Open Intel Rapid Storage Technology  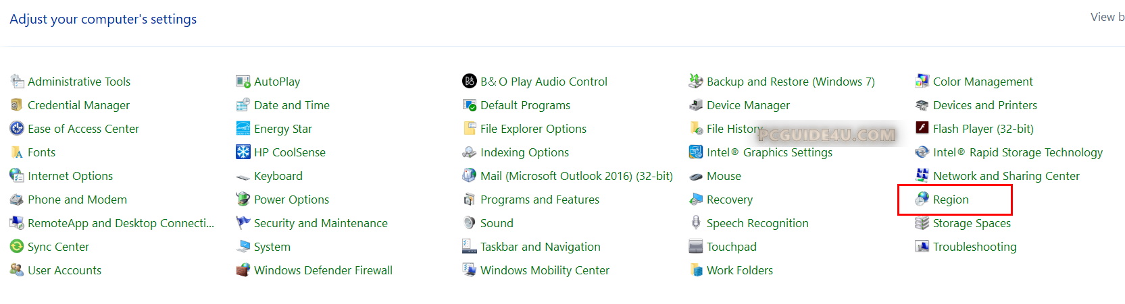(1017, 152)
